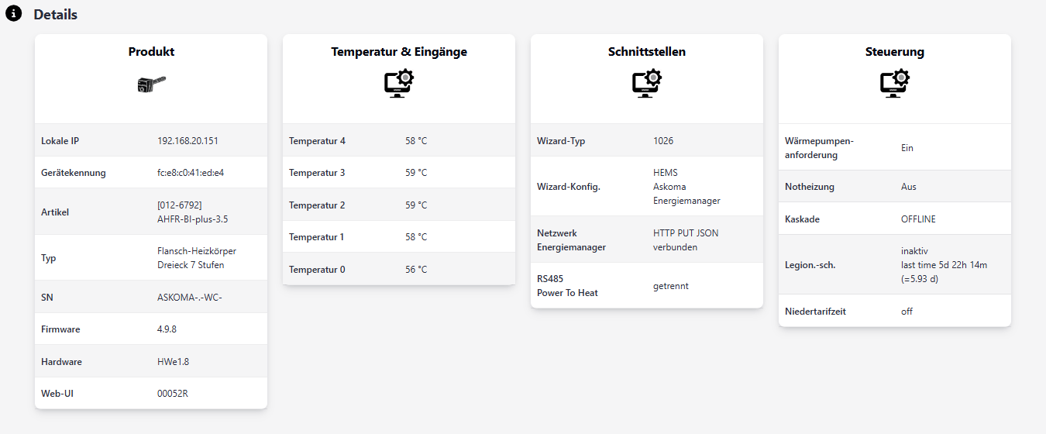This screenshot has width=1046, height=434.
Task: Click the info icon beside Details
Action: [x=14, y=14]
